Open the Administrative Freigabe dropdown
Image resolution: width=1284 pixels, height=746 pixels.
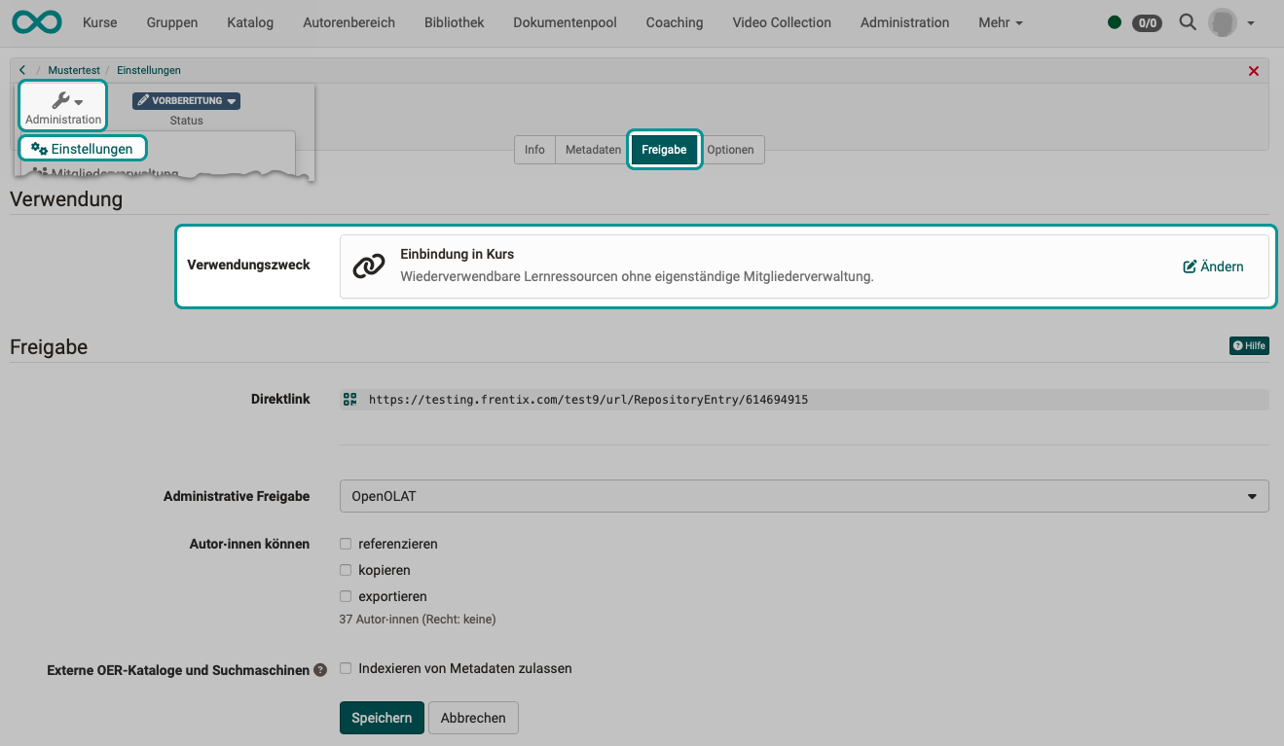point(803,496)
